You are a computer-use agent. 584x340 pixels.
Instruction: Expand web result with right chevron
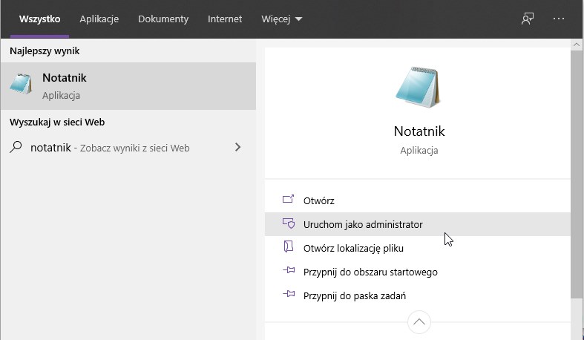237,147
